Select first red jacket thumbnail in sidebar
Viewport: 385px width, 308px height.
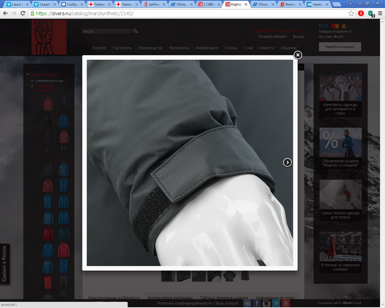(48, 103)
